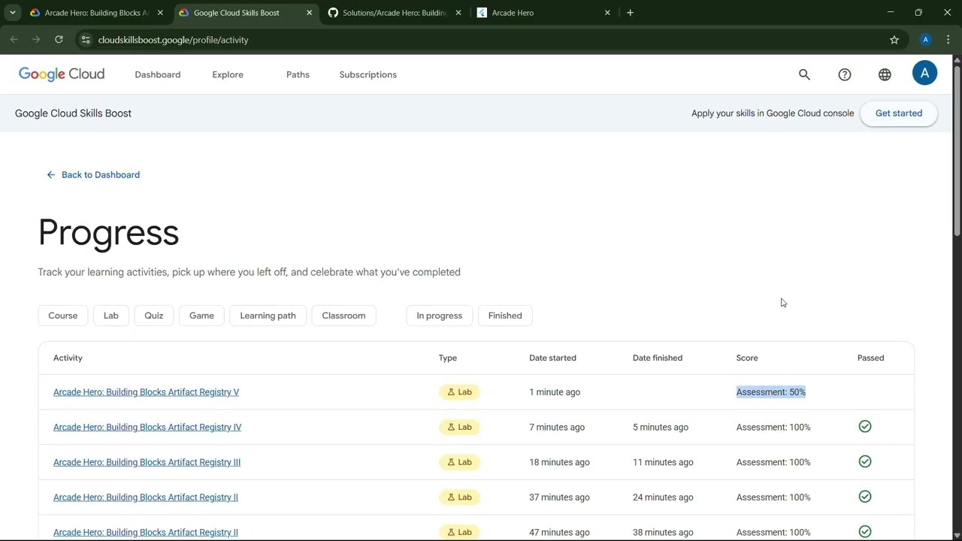Click the Date started column header

[552, 358]
